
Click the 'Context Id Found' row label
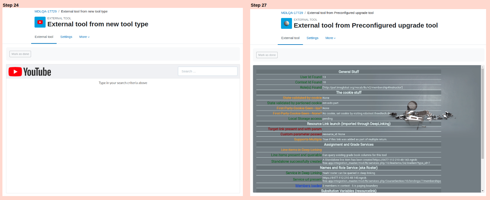click(x=308, y=82)
